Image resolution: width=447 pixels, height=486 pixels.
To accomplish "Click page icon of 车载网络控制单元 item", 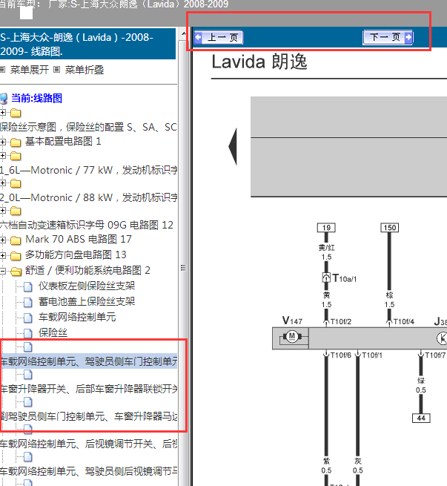I will click(x=28, y=318).
